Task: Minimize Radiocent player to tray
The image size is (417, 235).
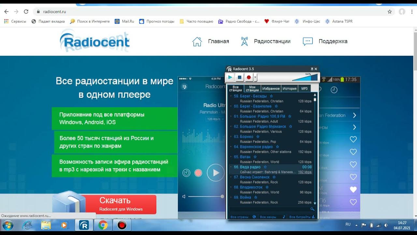Action: click(312, 69)
